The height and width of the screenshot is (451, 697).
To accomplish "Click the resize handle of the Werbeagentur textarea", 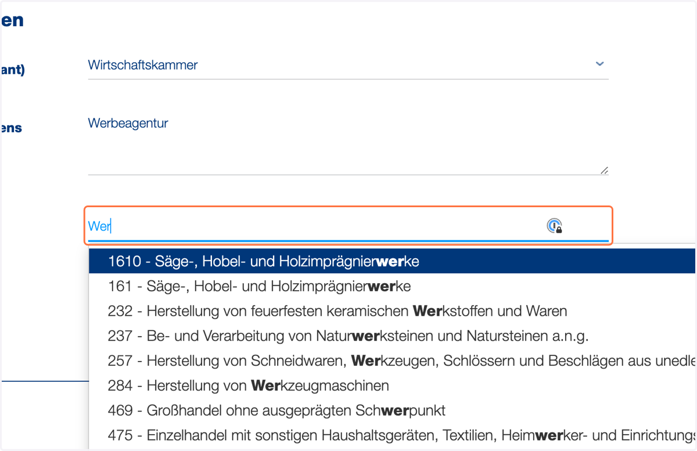I will 604,171.
